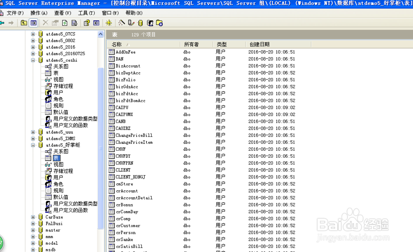Click the new job folder-clock icon

[x=159, y=23]
